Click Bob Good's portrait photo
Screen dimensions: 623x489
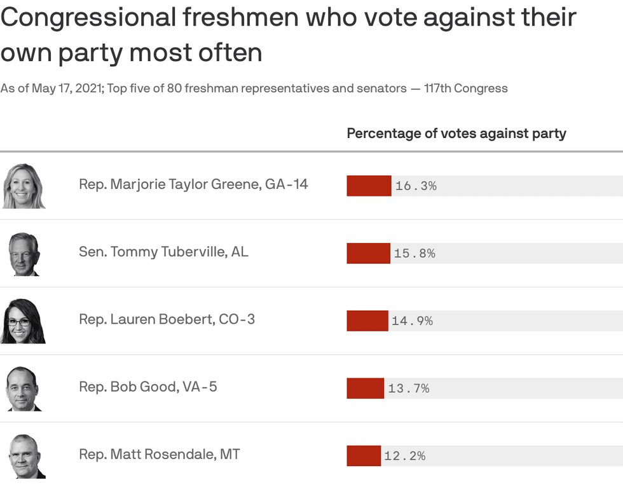(x=24, y=389)
